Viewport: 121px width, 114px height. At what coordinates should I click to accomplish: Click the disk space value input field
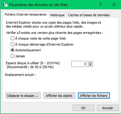click(79, 64)
